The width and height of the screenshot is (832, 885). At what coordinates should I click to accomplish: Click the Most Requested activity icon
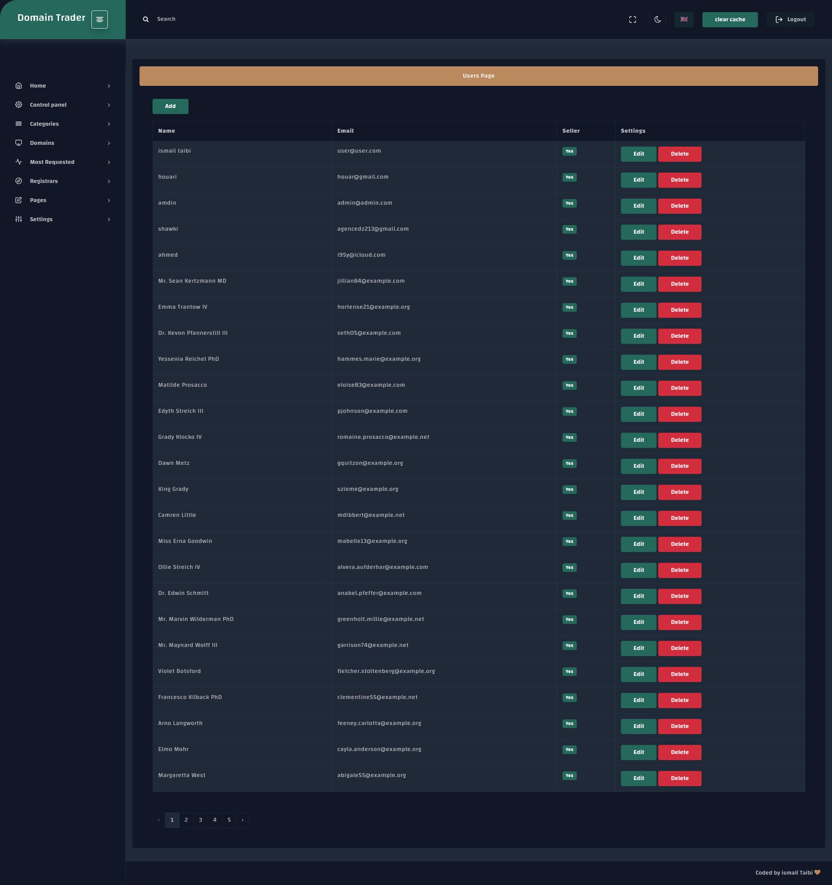pos(19,162)
